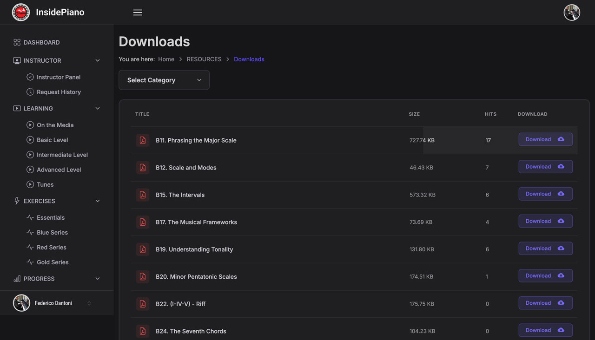Click the Intermediate Level play icon
This screenshot has height=340, width=595.
coord(30,155)
